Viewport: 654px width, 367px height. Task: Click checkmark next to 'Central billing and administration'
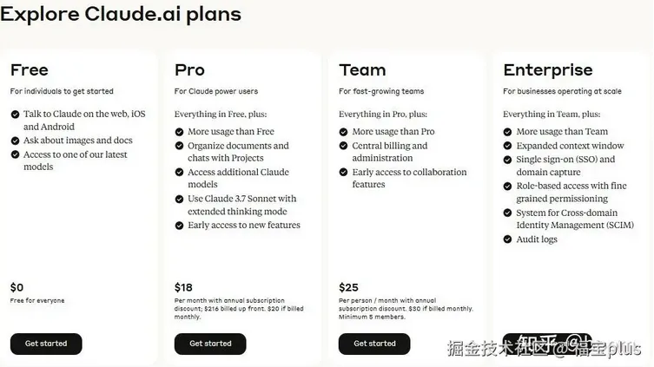pyautogui.click(x=343, y=146)
